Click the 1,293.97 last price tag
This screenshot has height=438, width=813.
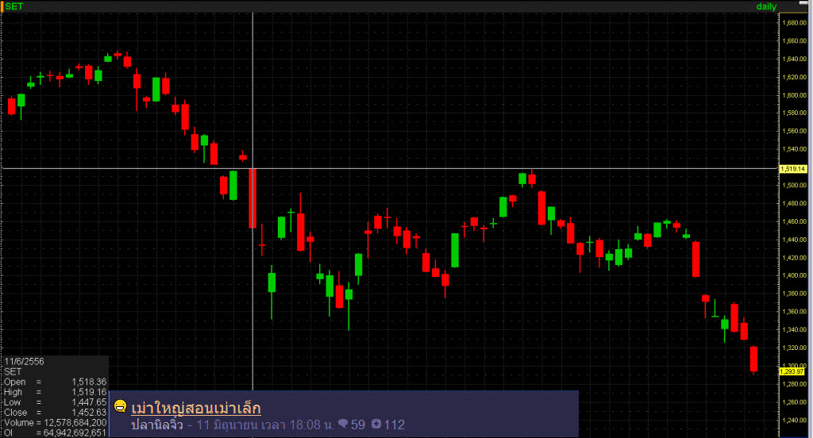792,371
